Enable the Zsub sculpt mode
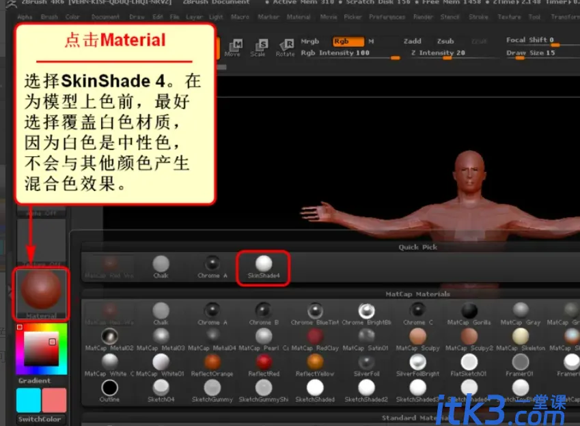The image size is (580, 426). coord(445,41)
